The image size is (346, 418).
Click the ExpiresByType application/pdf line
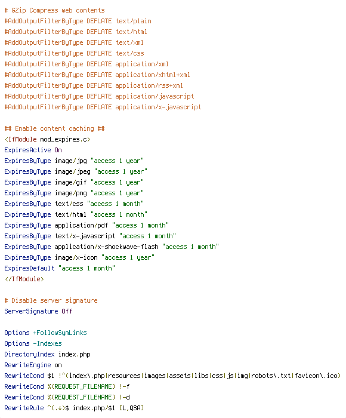click(x=86, y=226)
